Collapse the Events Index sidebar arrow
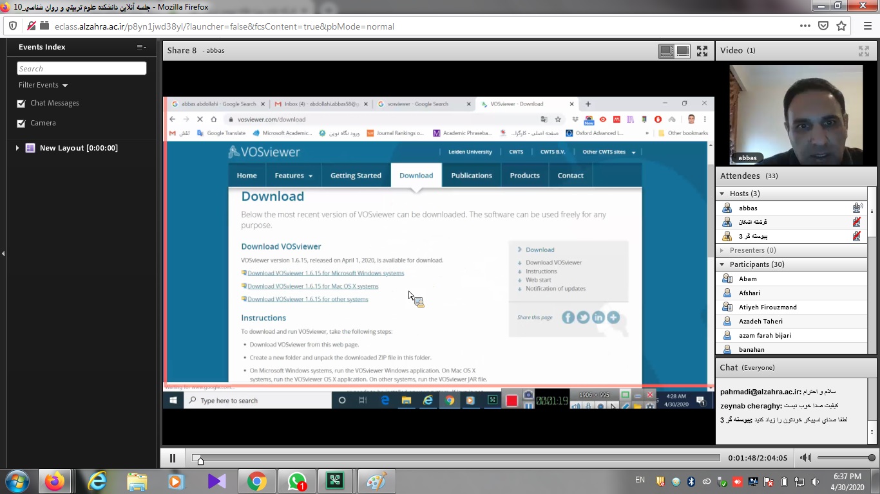This screenshot has width=880, height=494. [3, 253]
